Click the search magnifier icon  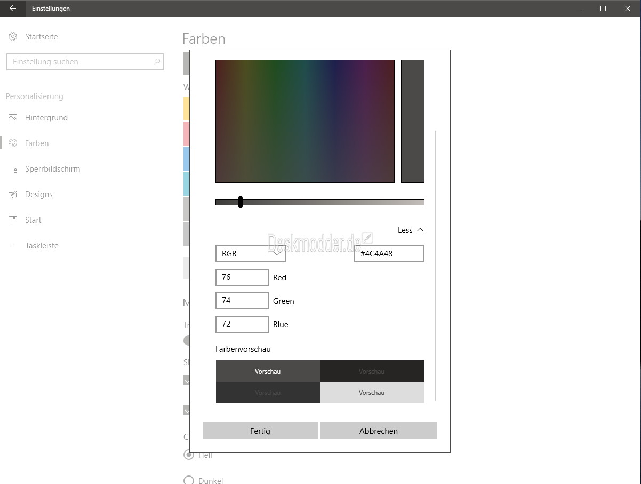tap(156, 62)
